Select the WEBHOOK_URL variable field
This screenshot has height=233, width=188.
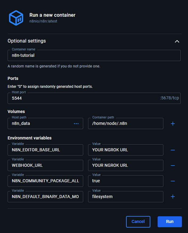click(45, 165)
